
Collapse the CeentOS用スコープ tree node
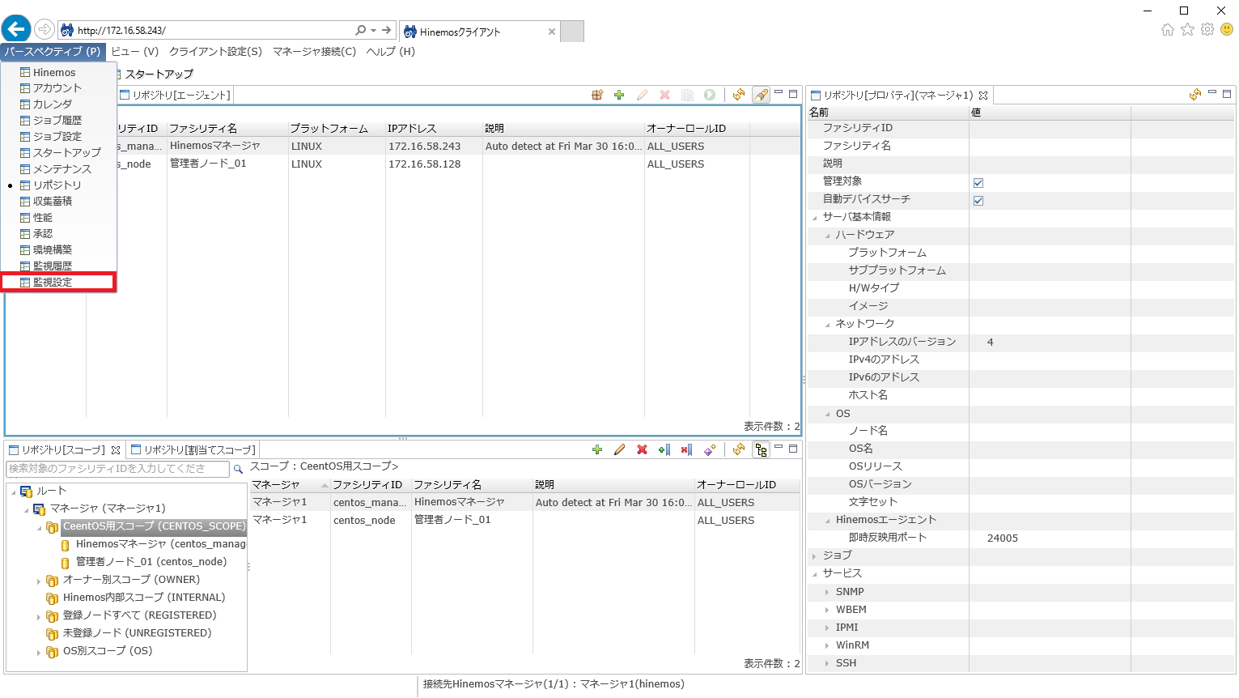click(x=40, y=527)
